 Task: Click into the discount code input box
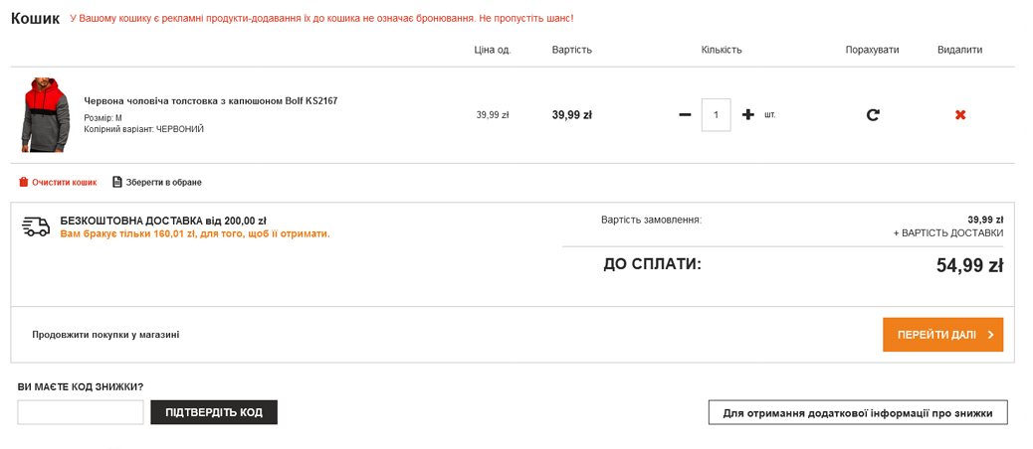point(81,412)
